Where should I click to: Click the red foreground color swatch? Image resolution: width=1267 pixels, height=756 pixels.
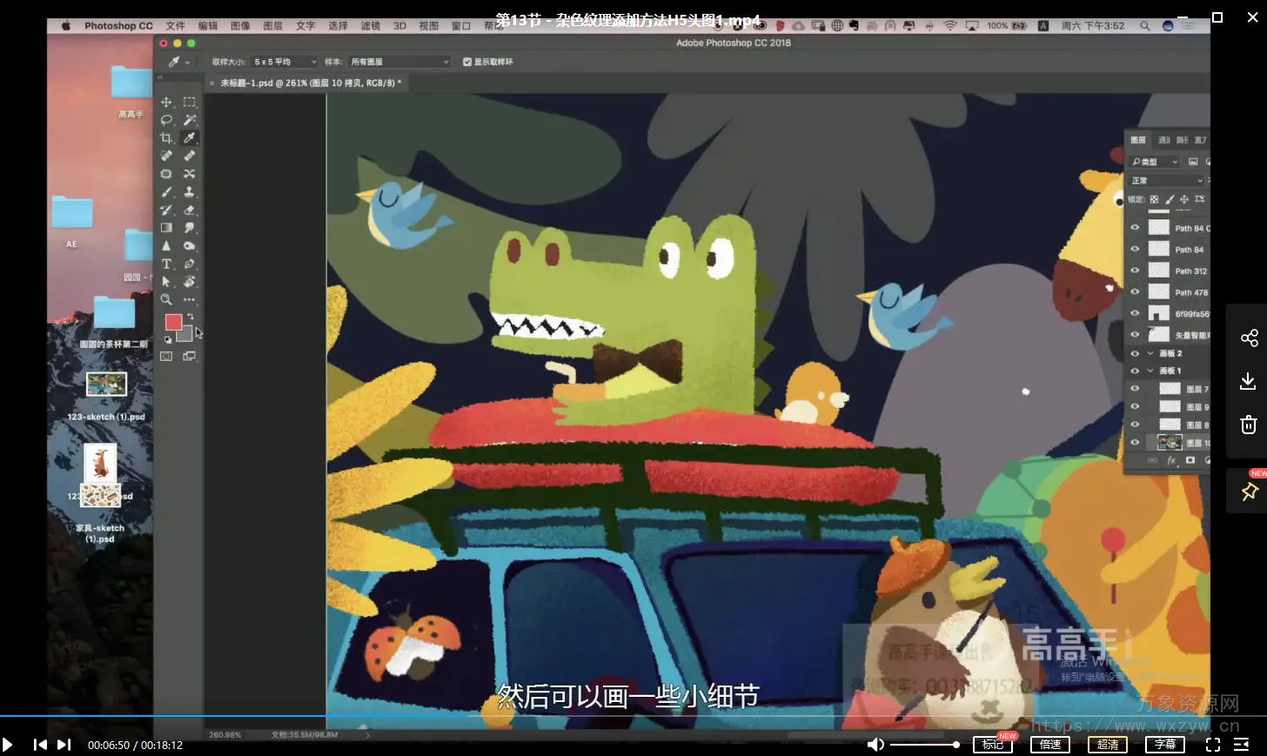coord(173,322)
